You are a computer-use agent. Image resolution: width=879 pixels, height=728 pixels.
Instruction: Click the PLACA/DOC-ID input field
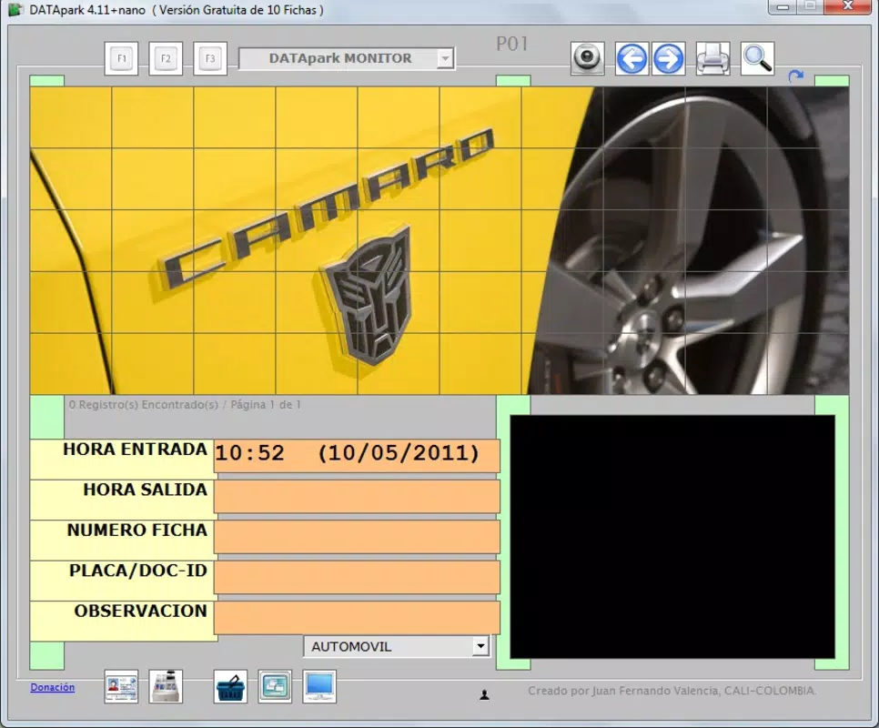[357, 577]
